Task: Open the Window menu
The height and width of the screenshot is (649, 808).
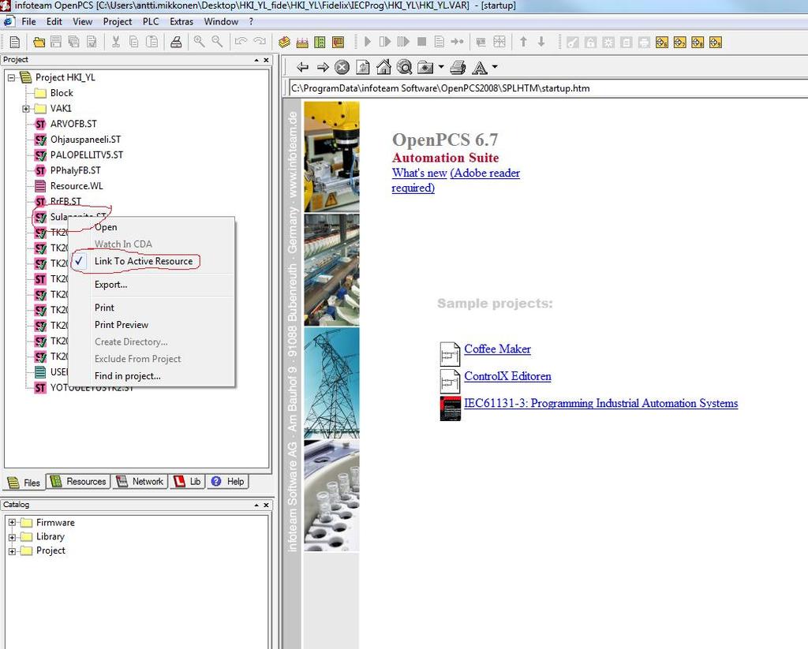Action: [x=221, y=21]
